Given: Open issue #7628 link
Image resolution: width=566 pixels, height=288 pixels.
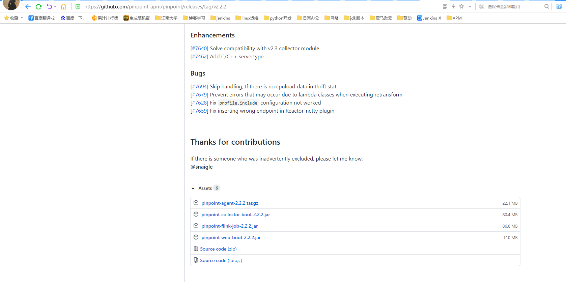Looking at the screenshot, I should [199, 103].
